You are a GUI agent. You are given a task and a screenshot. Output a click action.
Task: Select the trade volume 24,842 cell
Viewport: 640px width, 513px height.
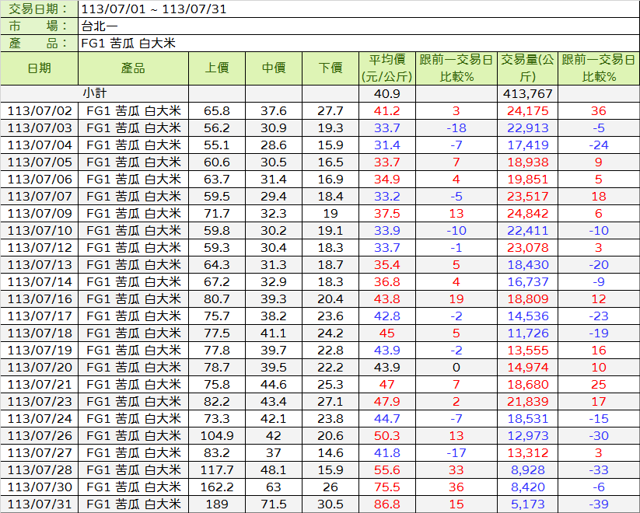(x=528, y=214)
